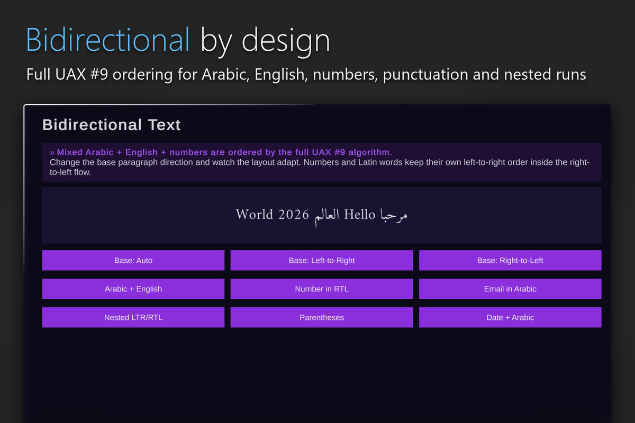Image resolution: width=635 pixels, height=423 pixels.
Task: Open the Nested LTR/RTL sample
Action: click(x=133, y=317)
